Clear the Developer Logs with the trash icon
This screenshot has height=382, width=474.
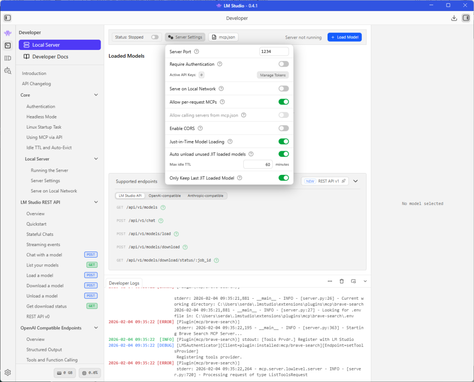342,281
